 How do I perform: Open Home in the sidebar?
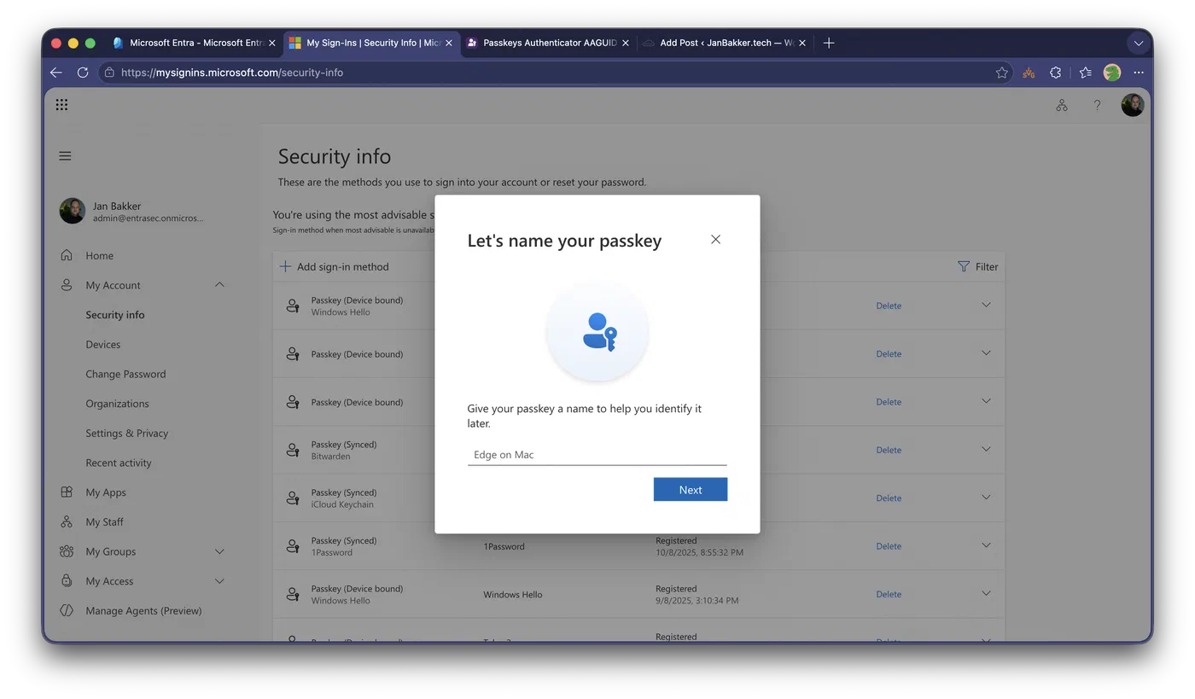pyautogui.click(x=99, y=255)
